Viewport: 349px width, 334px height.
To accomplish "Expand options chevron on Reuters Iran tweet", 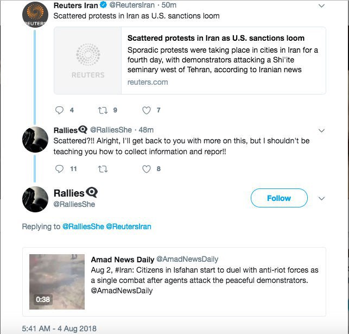I will click(321, 6).
